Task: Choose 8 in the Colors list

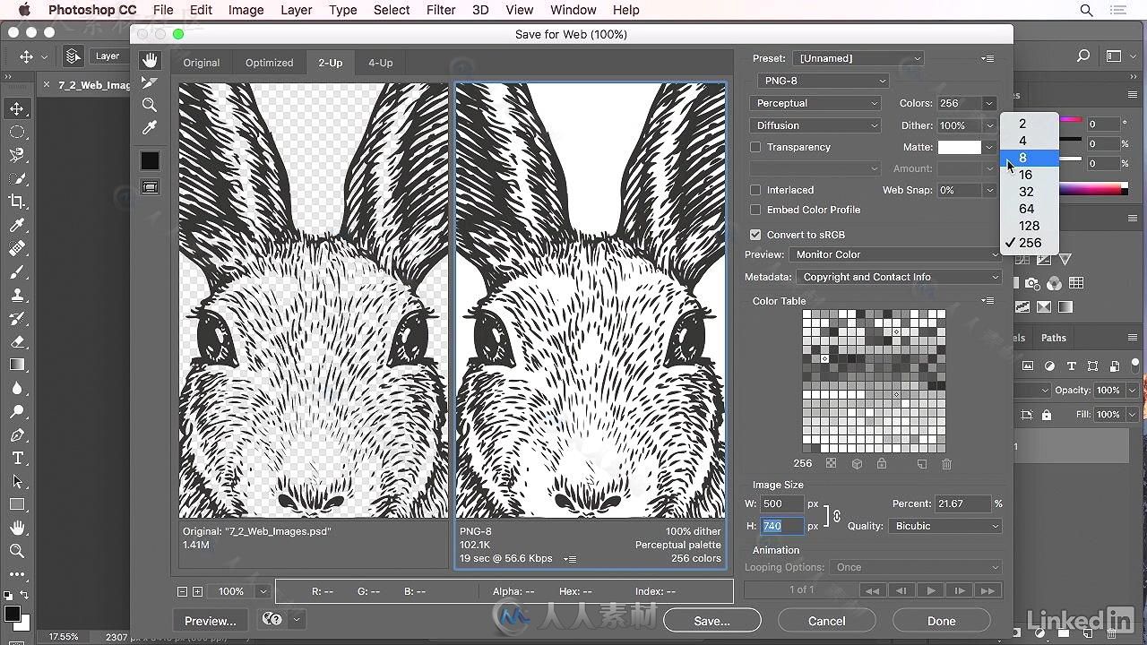Action: click(x=1030, y=158)
